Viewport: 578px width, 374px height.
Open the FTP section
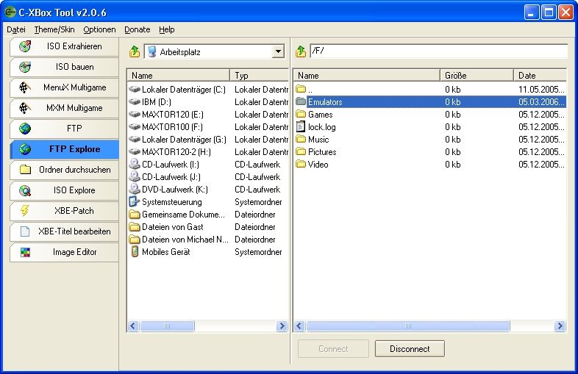(x=64, y=129)
